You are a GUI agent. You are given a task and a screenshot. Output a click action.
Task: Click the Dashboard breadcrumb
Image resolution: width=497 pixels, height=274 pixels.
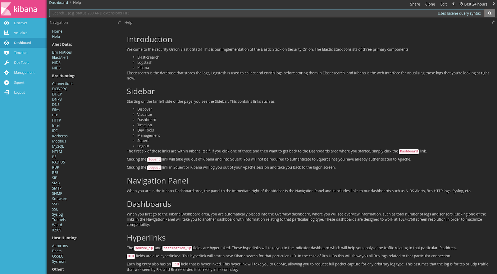[x=58, y=2]
